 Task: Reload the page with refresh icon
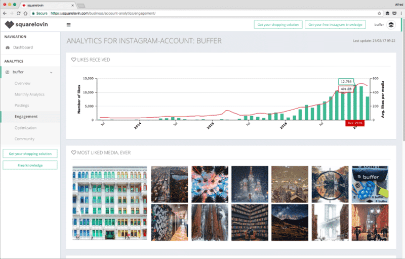[19, 13]
